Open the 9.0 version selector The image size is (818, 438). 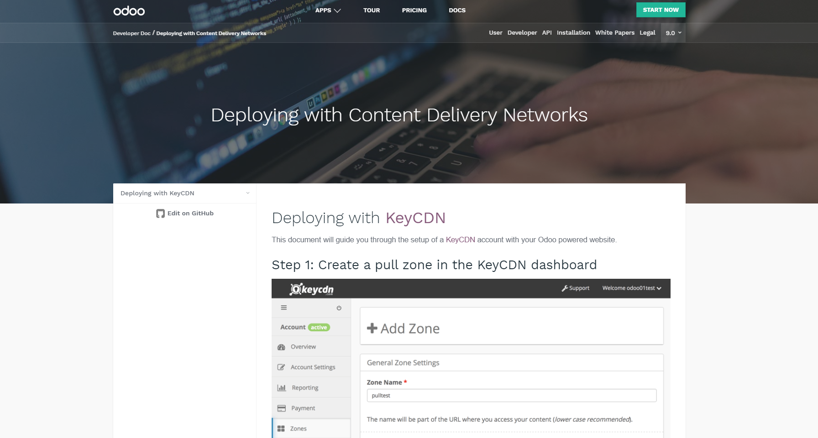pos(673,33)
